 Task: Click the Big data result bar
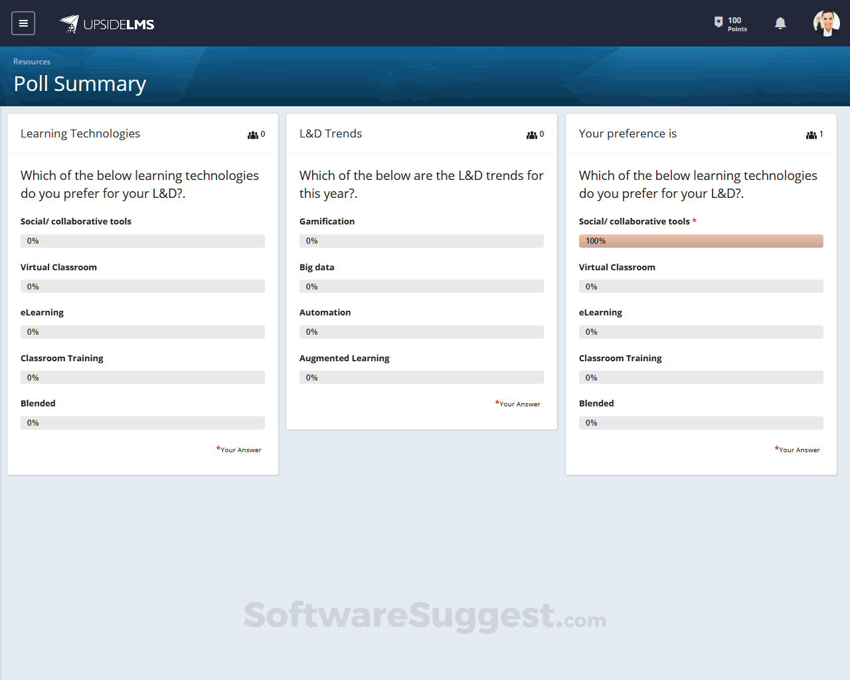click(421, 286)
